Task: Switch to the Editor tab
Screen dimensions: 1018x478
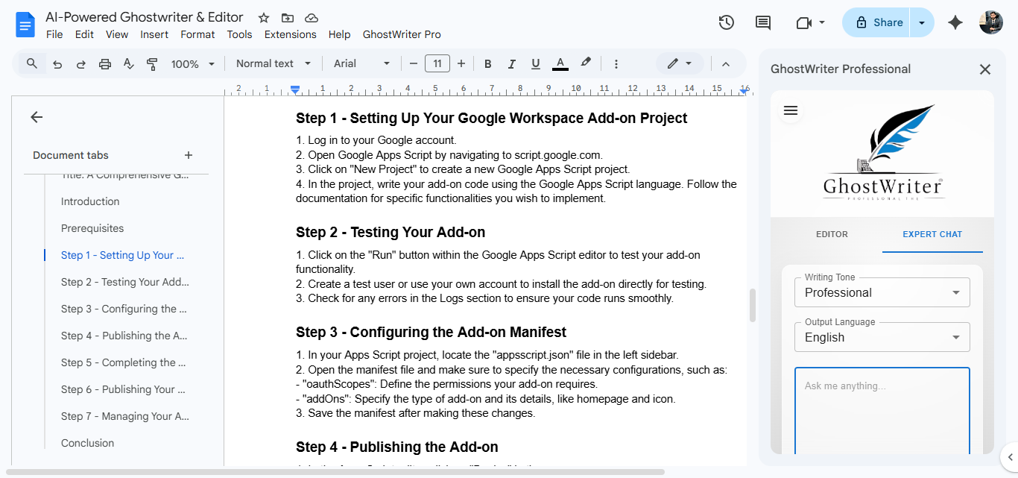Action: (832, 233)
